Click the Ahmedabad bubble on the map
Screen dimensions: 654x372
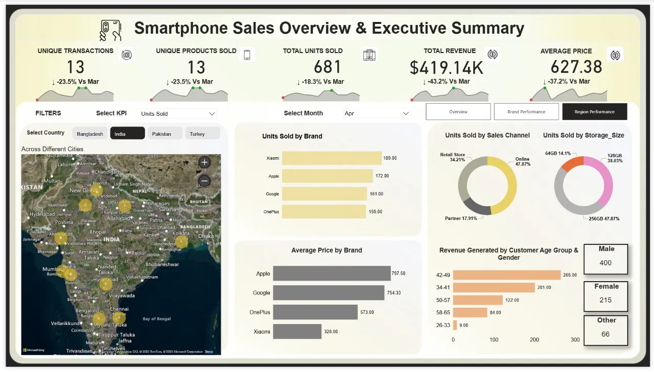coord(61,238)
